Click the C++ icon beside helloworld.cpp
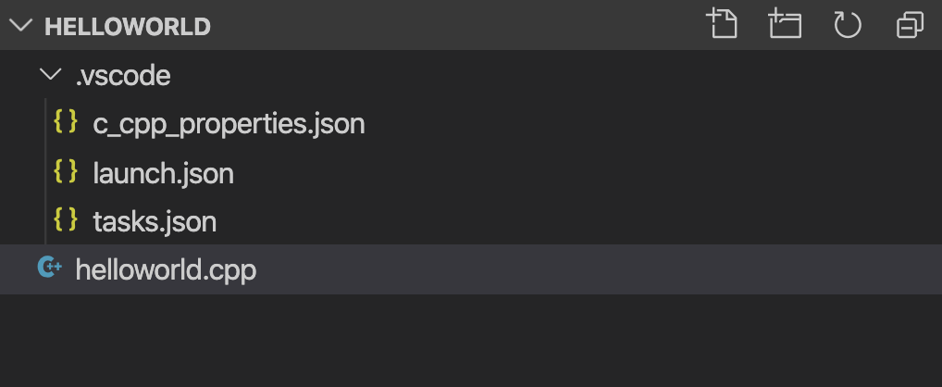The image size is (942, 387). pyautogui.click(x=48, y=268)
